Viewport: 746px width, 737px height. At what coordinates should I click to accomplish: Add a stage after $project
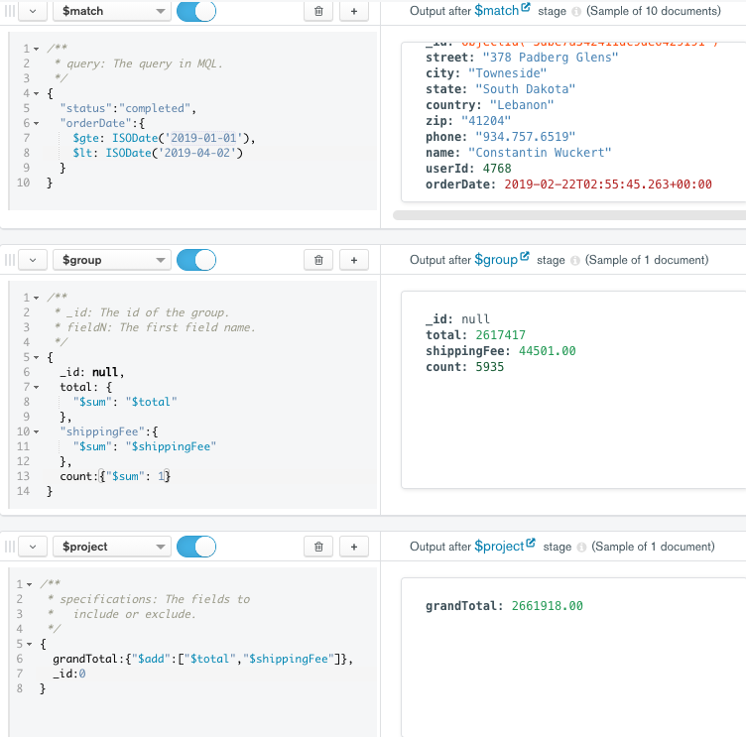[x=354, y=547]
